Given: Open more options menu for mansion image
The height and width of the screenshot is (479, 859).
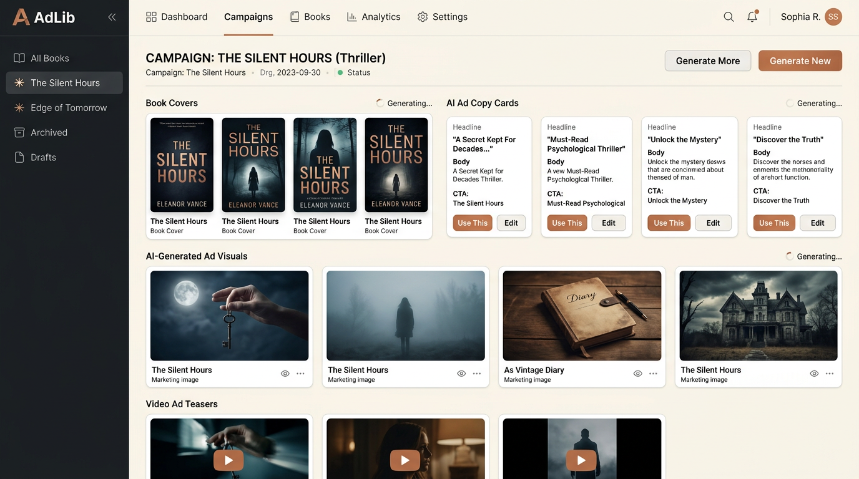Looking at the screenshot, I should tap(830, 374).
